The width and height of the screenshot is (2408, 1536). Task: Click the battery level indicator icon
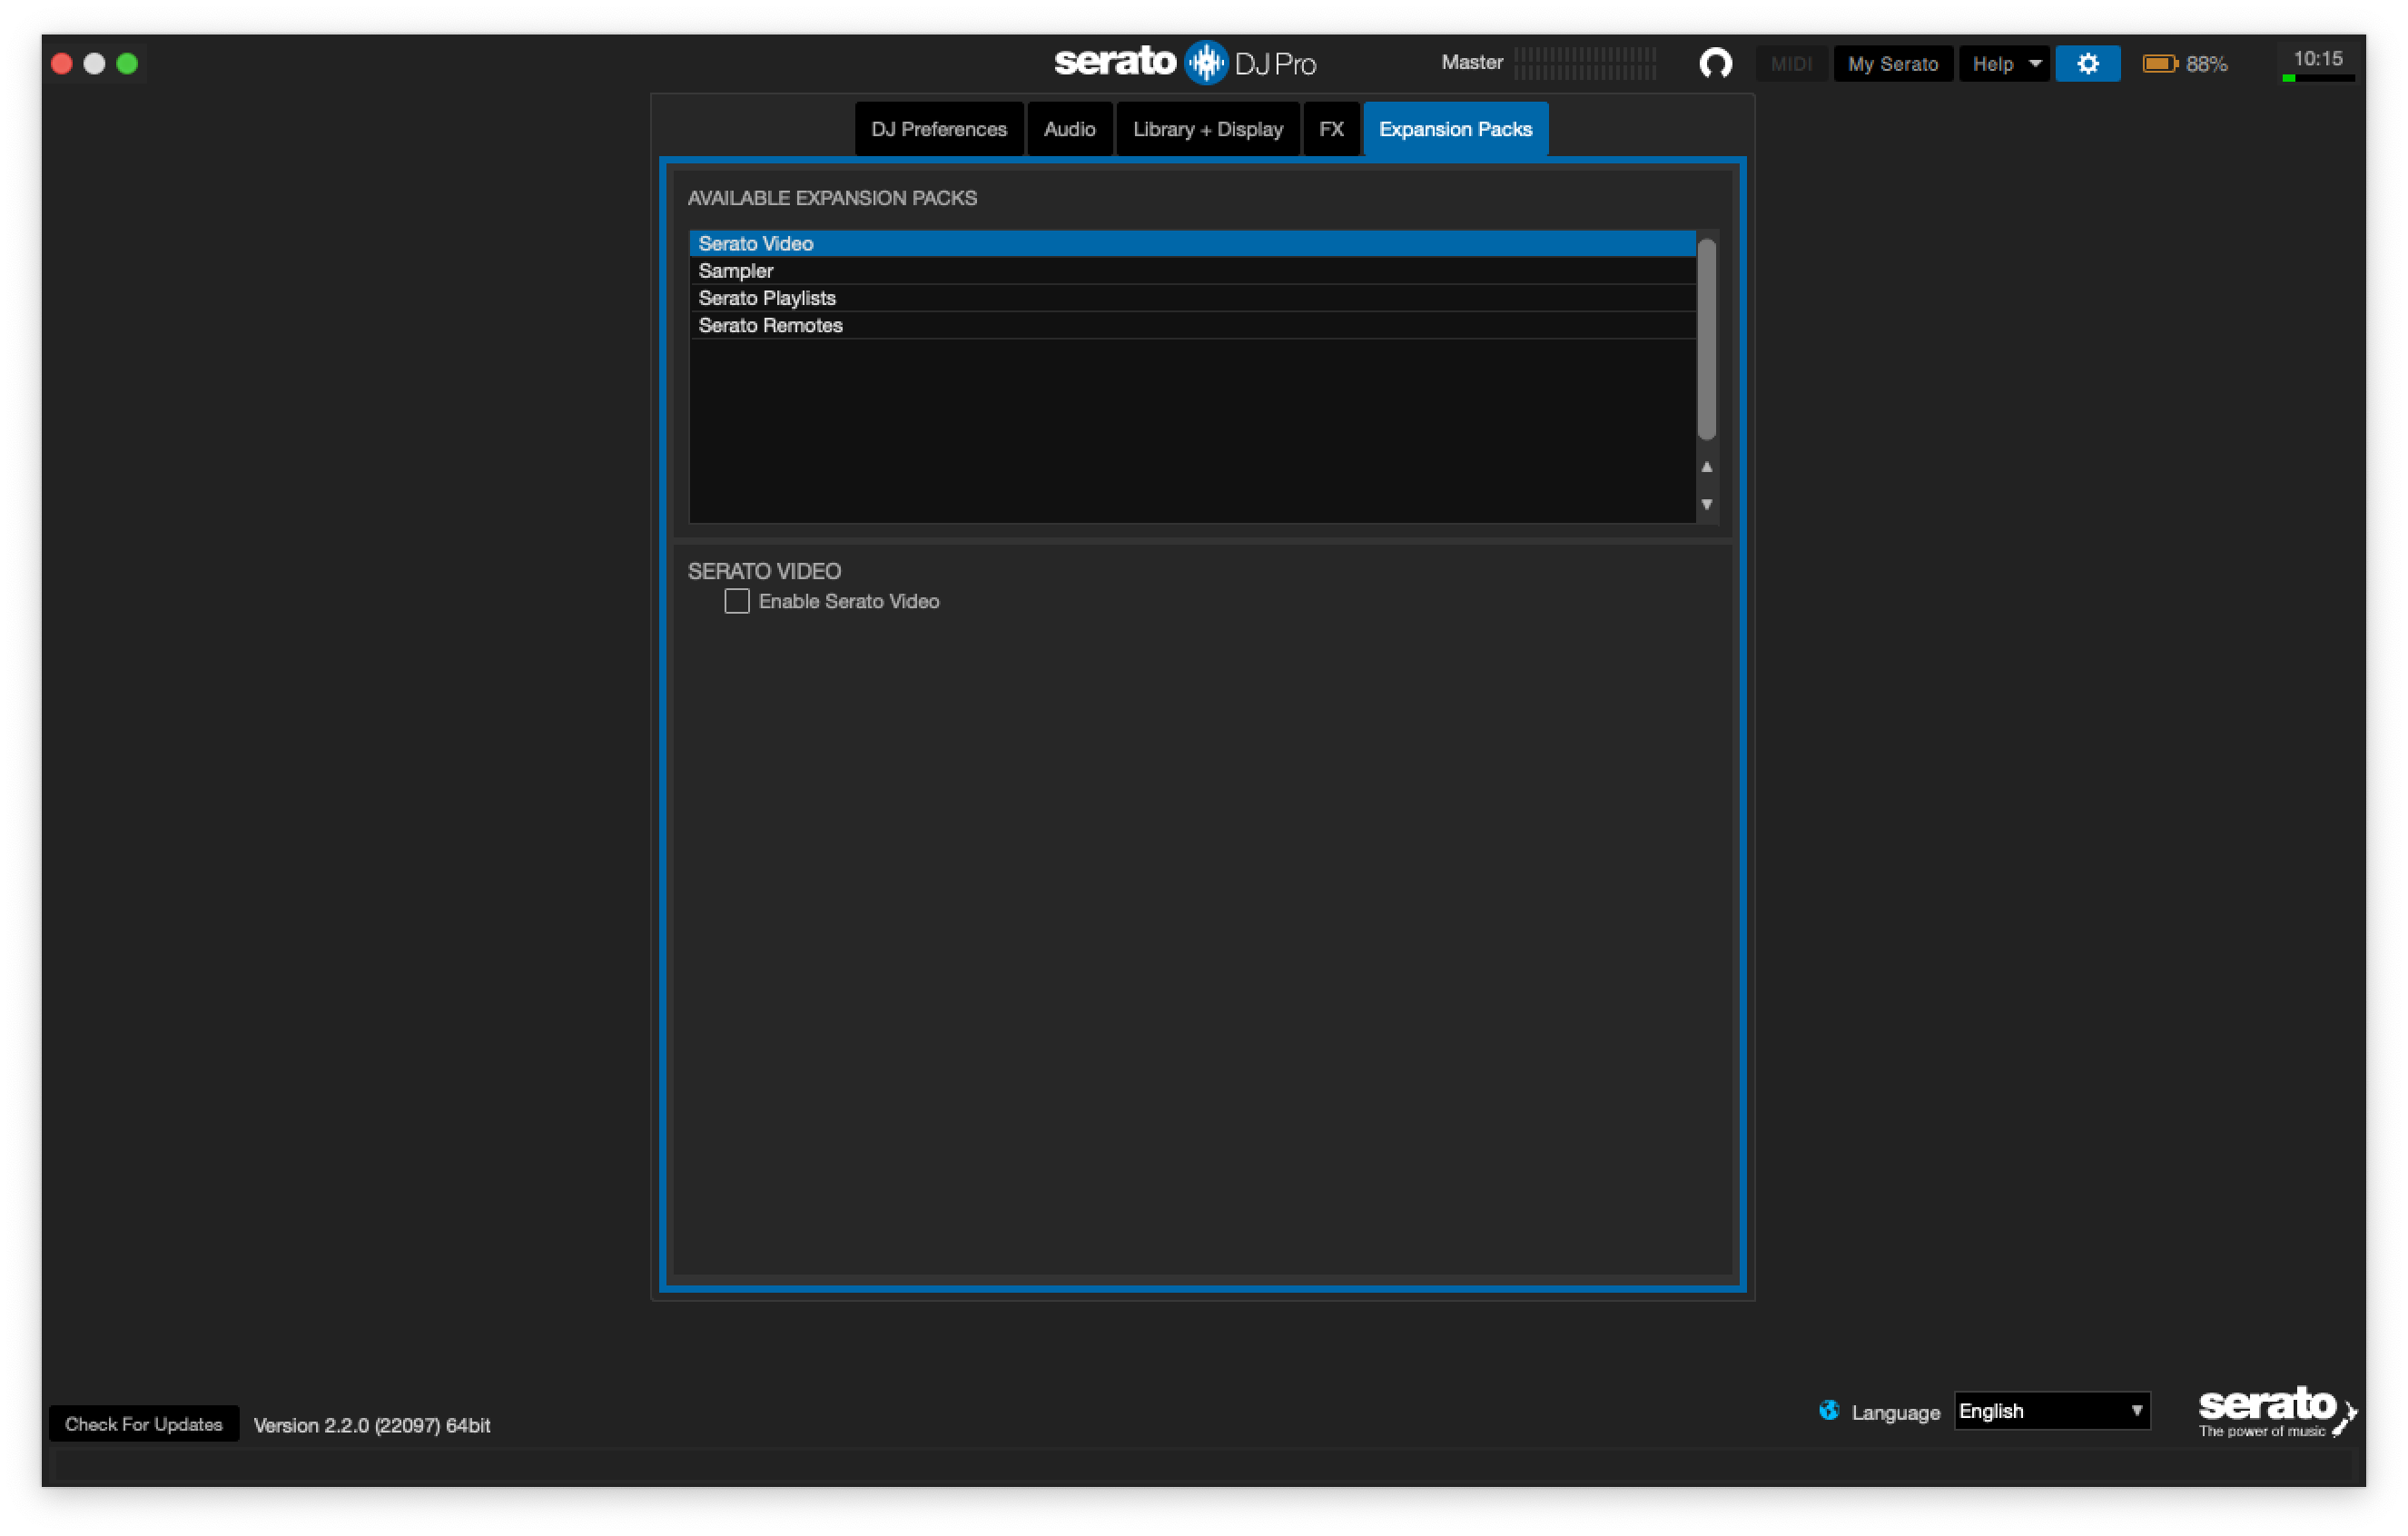(x=2159, y=64)
